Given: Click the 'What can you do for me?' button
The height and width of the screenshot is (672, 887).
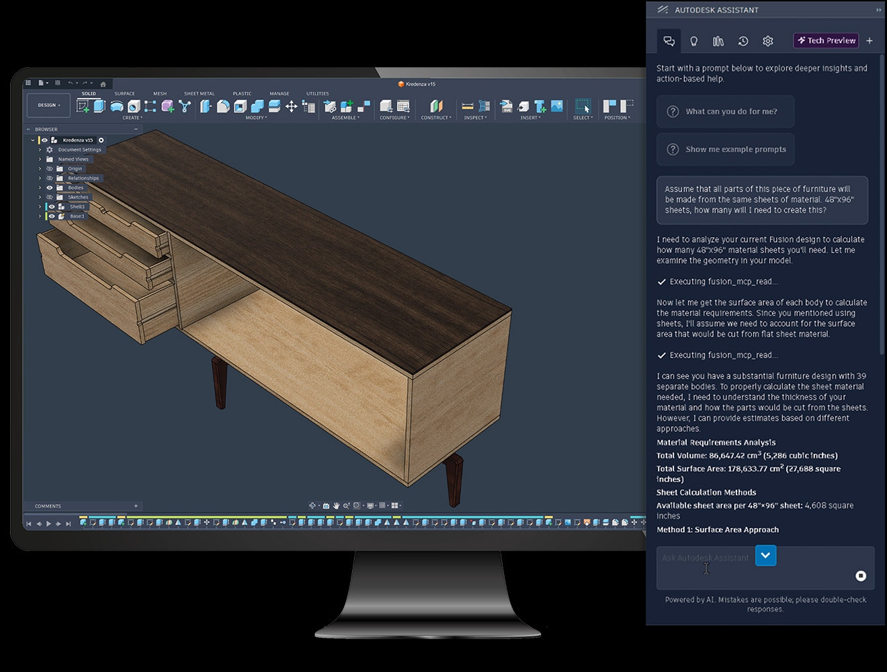Looking at the screenshot, I should click(x=725, y=111).
